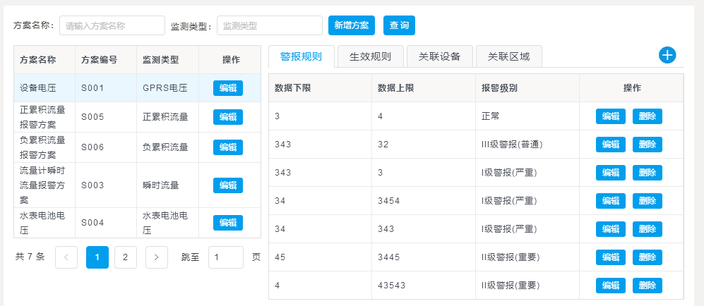Select the 关联区域 tab
Image resolution: width=704 pixels, height=306 pixels.
(508, 56)
